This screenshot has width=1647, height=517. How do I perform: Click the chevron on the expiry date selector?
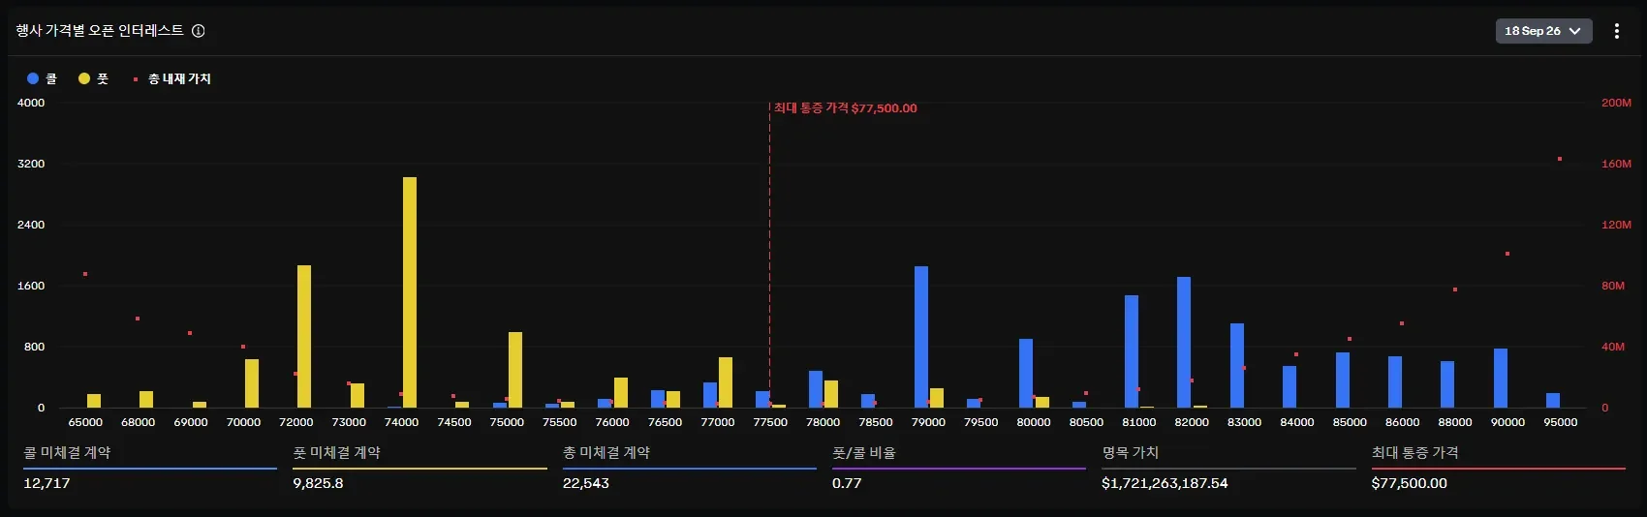(x=1574, y=31)
